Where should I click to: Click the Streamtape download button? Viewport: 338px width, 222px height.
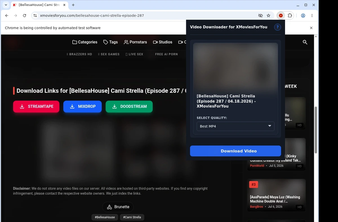pos(36,107)
